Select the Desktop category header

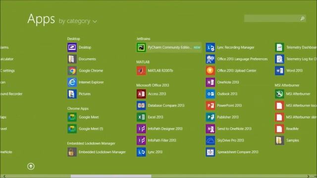click(x=74, y=39)
